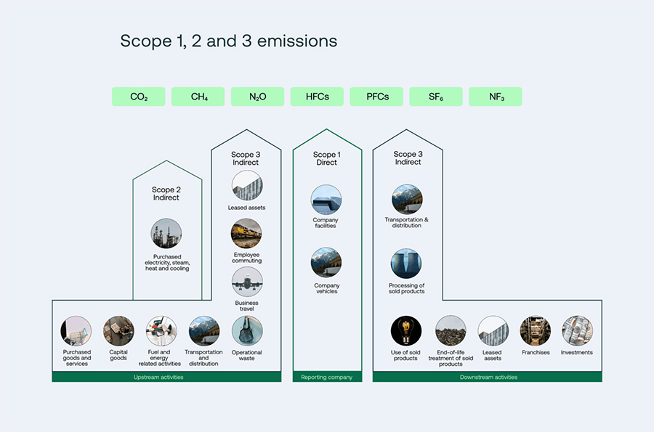Select the Business travel airplane icon
The width and height of the screenshot is (654, 432).
click(246, 283)
